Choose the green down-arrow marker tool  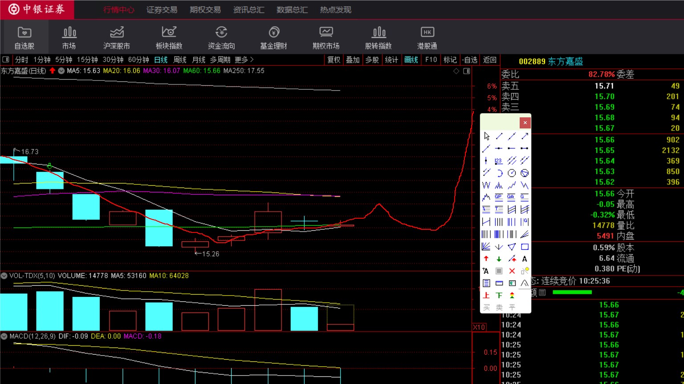(x=499, y=259)
